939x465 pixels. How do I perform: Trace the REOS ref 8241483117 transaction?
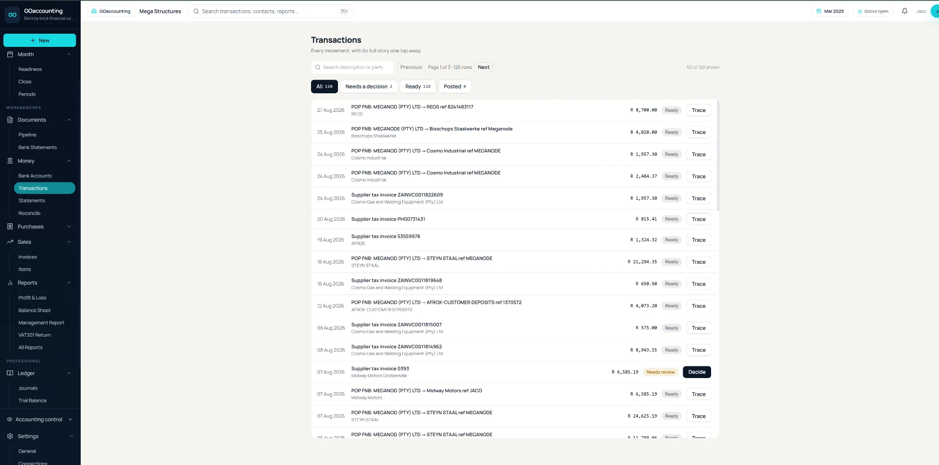point(698,110)
